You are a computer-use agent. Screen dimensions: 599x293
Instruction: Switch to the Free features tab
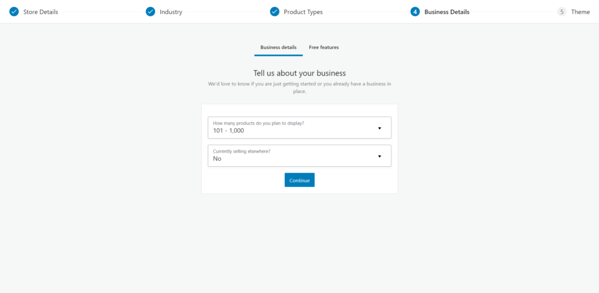coord(323,47)
